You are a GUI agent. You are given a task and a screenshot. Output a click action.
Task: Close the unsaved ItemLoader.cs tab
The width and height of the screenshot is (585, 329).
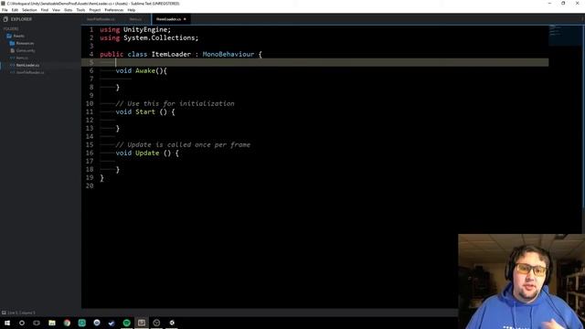pyautogui.click(x=185, y=19)
